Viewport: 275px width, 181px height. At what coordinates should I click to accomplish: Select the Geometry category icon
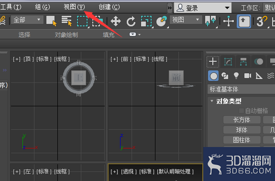pos(213,76)
